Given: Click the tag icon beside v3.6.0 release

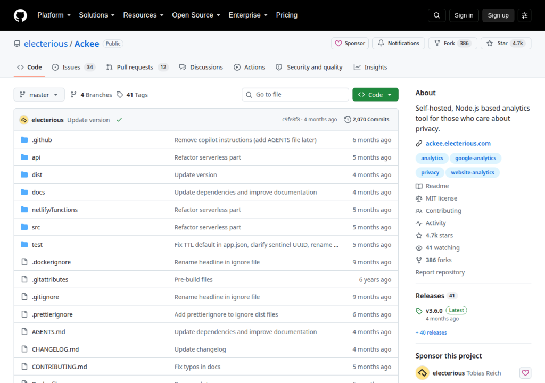Looking at the screenshot, I should pos(419,311).
